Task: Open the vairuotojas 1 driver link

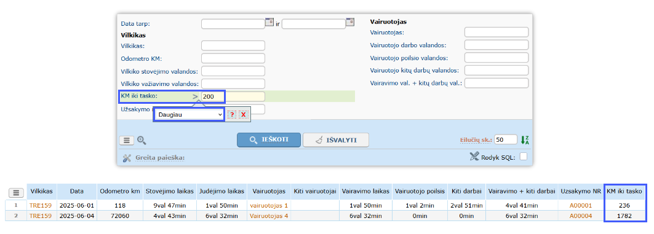Action: tap(269, 205)
